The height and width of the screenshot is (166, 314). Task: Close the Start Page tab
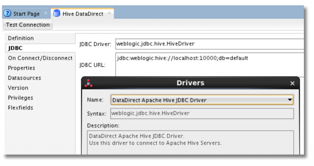46,13
